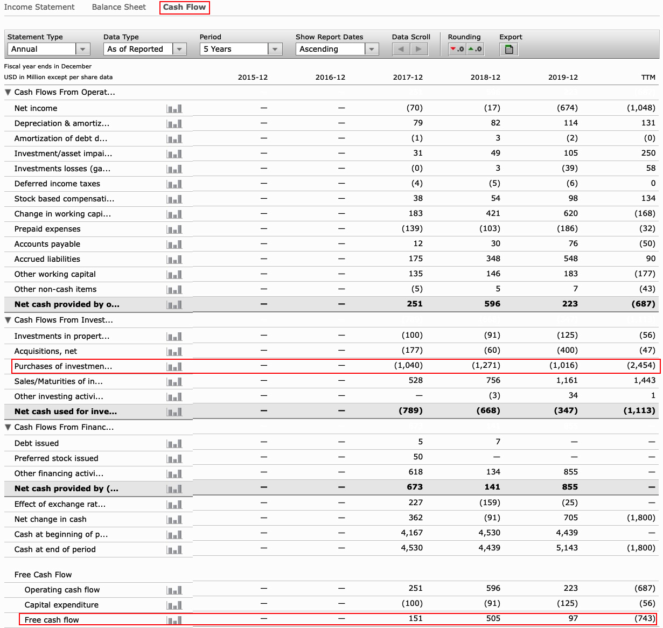
Task: Chart the Other non-cash items row
Action: [175, 290]
